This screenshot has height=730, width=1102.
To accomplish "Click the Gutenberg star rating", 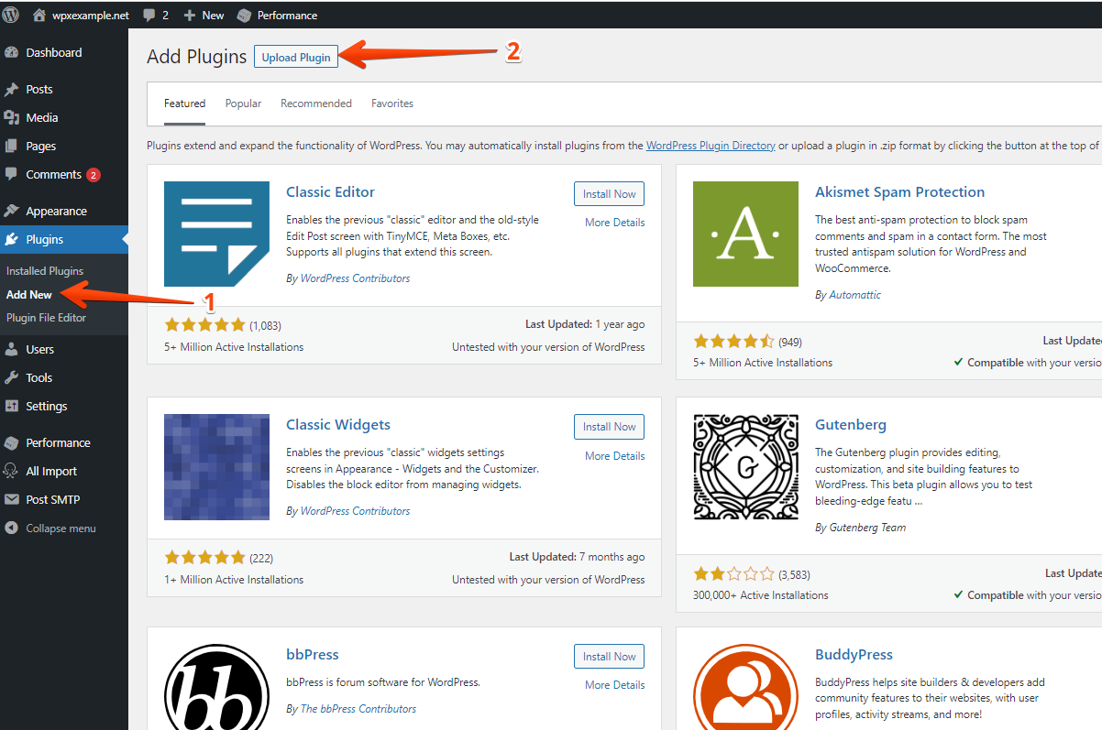I will coord(734,575).
